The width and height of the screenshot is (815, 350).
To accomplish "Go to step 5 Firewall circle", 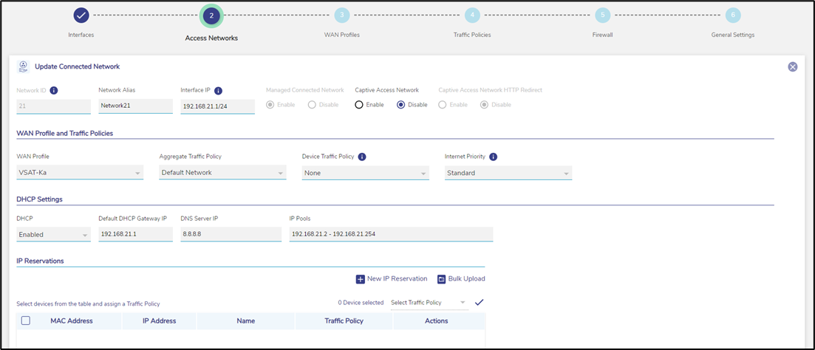I will click(602, 15).
